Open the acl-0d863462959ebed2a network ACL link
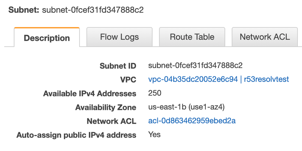The width and height of the screenshot is (302, 151). 192,121
